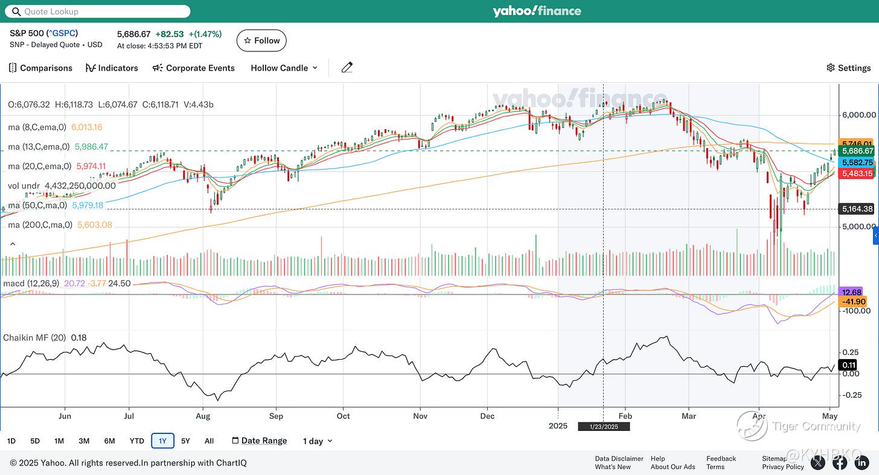Click the +82.53 price change value
Image resolution: width=879 pixels, height=475 pixels.
[x=170, y=34]
